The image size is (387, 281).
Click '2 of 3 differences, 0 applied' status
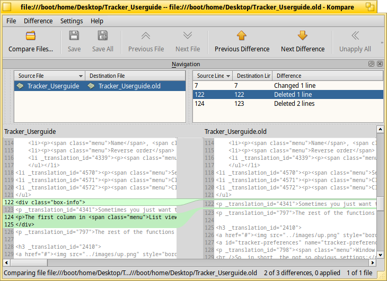pyautogui.click(x=302, y=273)
